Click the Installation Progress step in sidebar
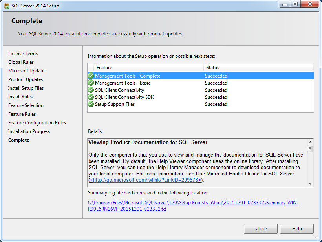Screen dimensions: 322x242 point(29,131)
